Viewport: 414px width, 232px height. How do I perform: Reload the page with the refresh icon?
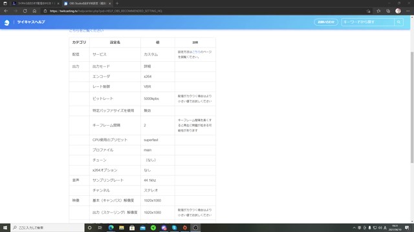[x=25, y=11]
